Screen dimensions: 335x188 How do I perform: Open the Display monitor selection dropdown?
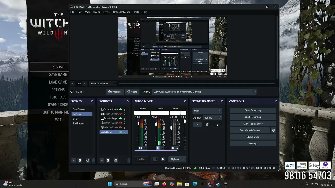point(204,92)
